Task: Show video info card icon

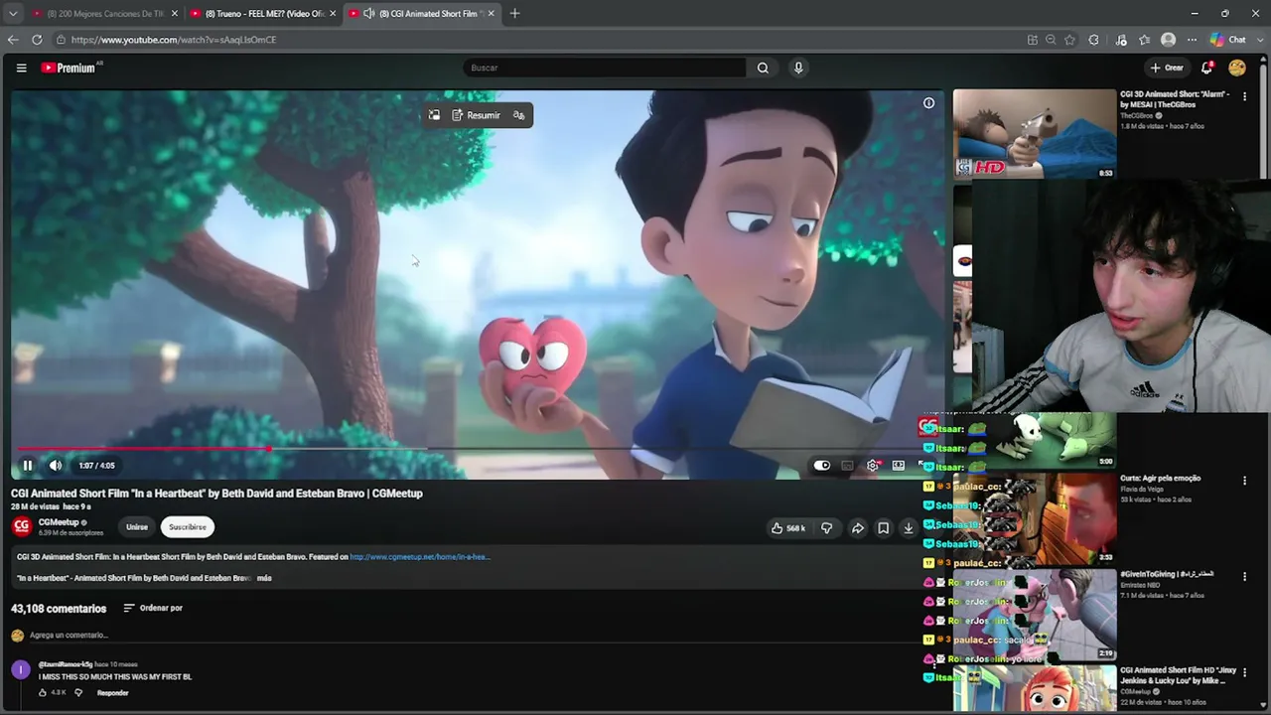Action: point(928,103)
